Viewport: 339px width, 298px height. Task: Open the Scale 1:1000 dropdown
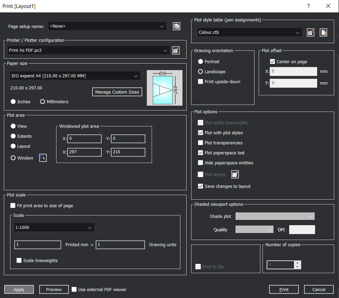point(90,228)
